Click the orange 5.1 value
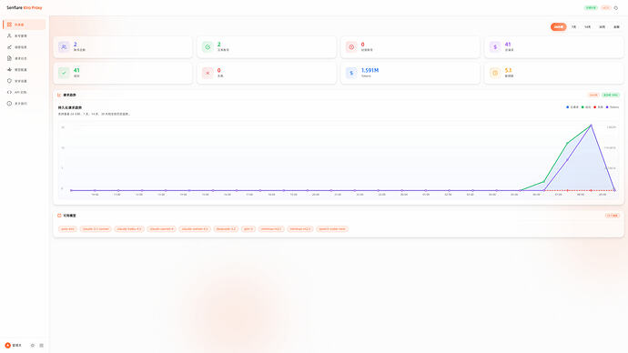 (x=508, y=70)
